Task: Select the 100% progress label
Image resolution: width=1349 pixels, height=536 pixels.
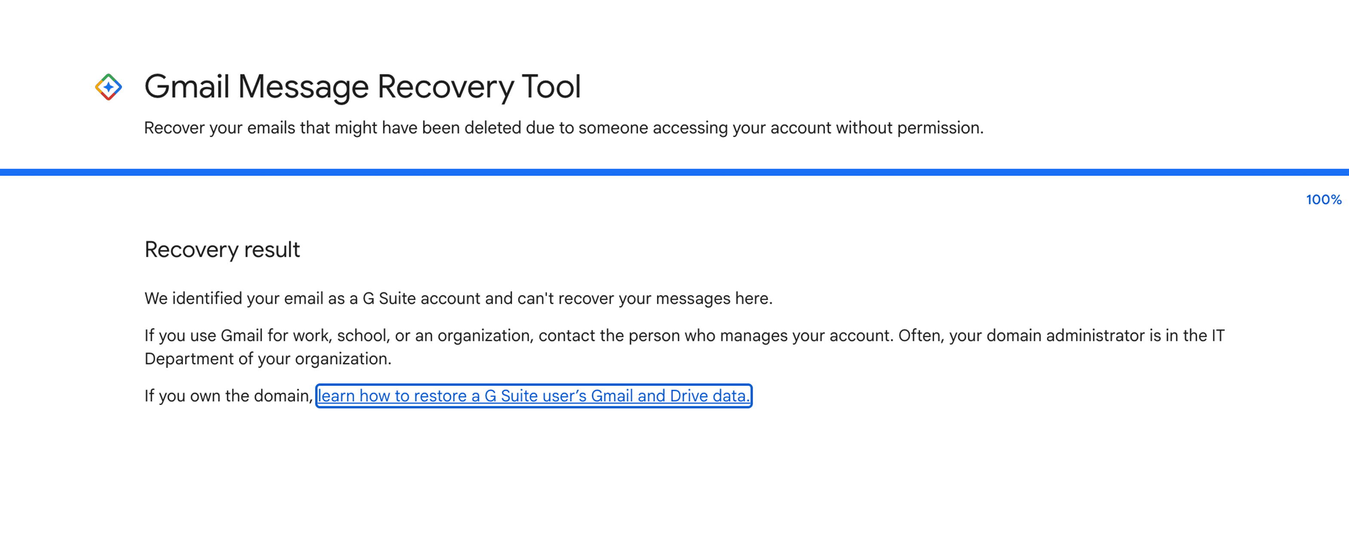Action: pyautogui.click(x=1323, y=199)
